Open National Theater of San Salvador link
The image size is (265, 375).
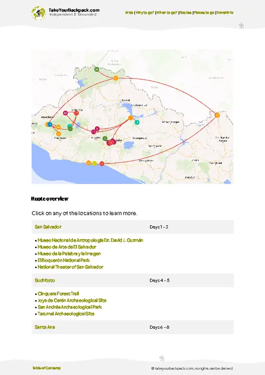pos(70,267)
